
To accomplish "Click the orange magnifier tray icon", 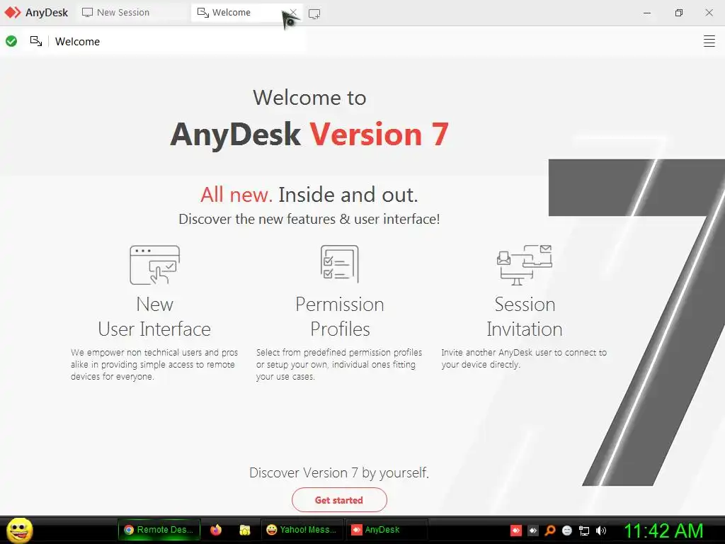I will coord(549,531).
